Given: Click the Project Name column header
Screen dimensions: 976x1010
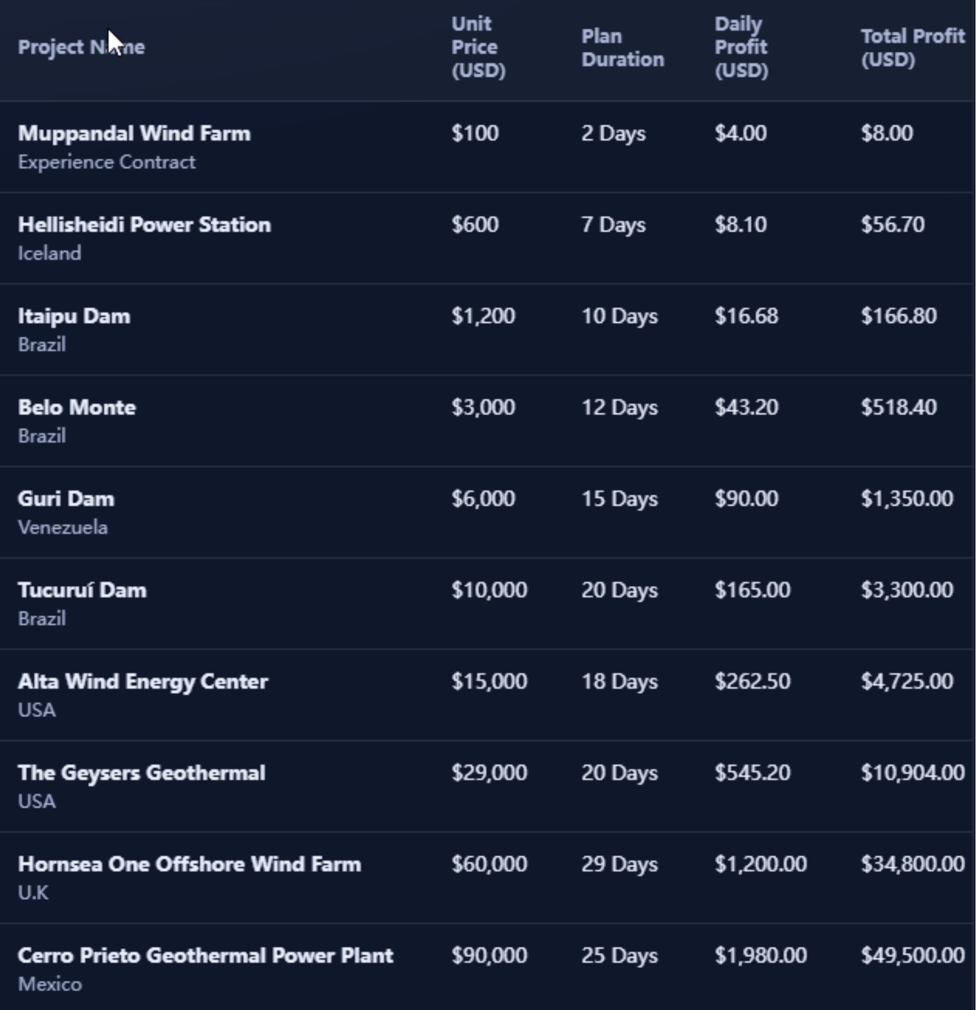Looking at the screenshot, I should [x=81, y=47].
